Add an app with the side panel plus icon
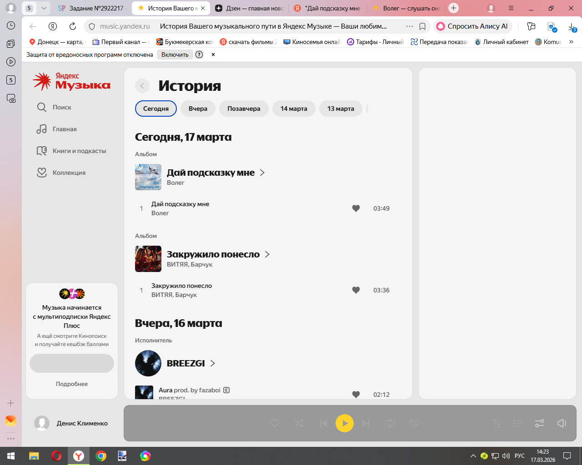 click(x=11, y=403)
